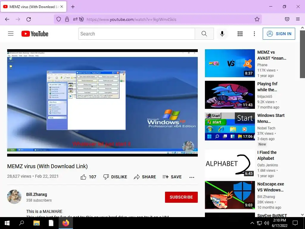Go back with the browser back arrow
305x229 pixels.
[7, 19]
